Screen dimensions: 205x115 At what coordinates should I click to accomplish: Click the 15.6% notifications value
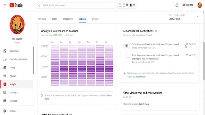(188, 55)
